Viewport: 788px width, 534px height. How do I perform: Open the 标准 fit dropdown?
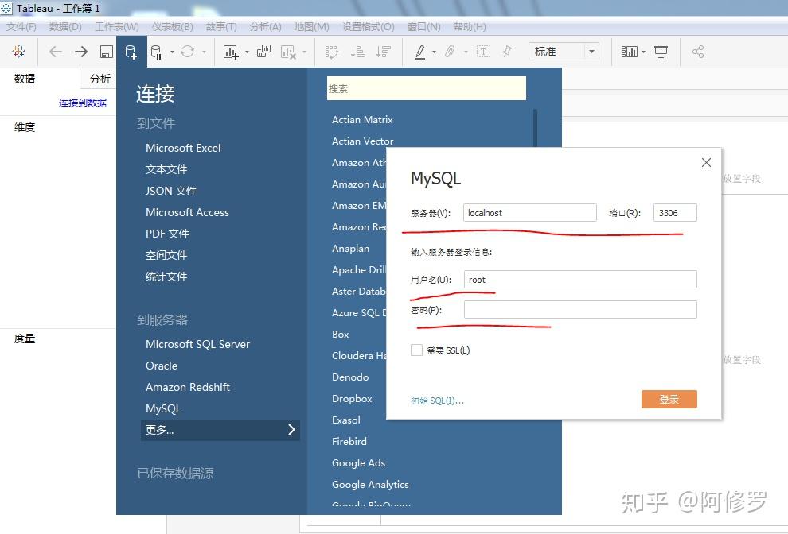point(564,51)
